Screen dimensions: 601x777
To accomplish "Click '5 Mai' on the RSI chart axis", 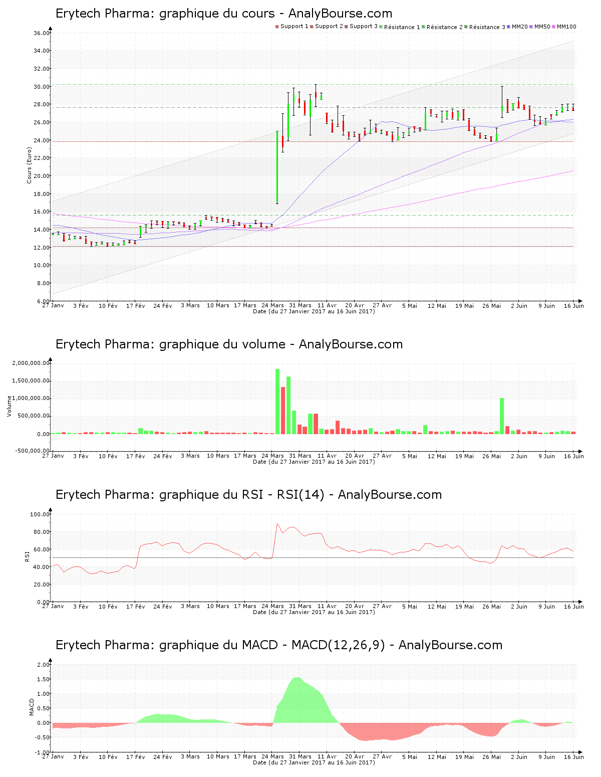I will (x=410, y=606).
